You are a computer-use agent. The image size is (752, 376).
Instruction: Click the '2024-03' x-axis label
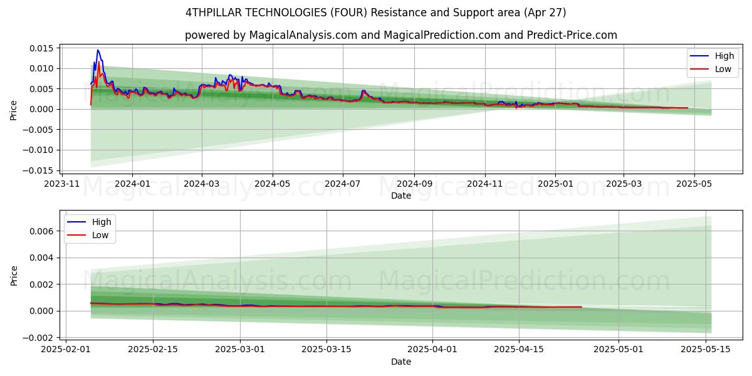pyautogui.click(x=202, y=184)
